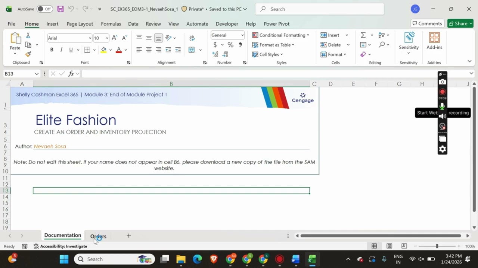Image resolution: width=478 pixels, height=268 pixels.
Task: Toggle Align Right
Action: [x=158, y=50]
